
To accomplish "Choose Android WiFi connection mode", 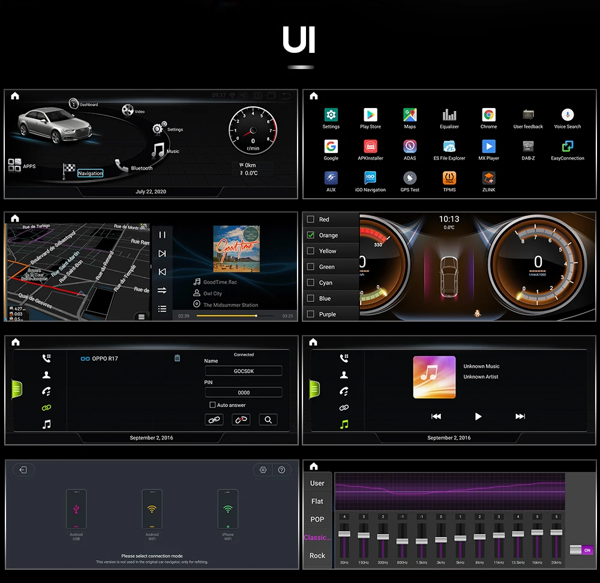I will pyautogui.click(x=152, y=510).
